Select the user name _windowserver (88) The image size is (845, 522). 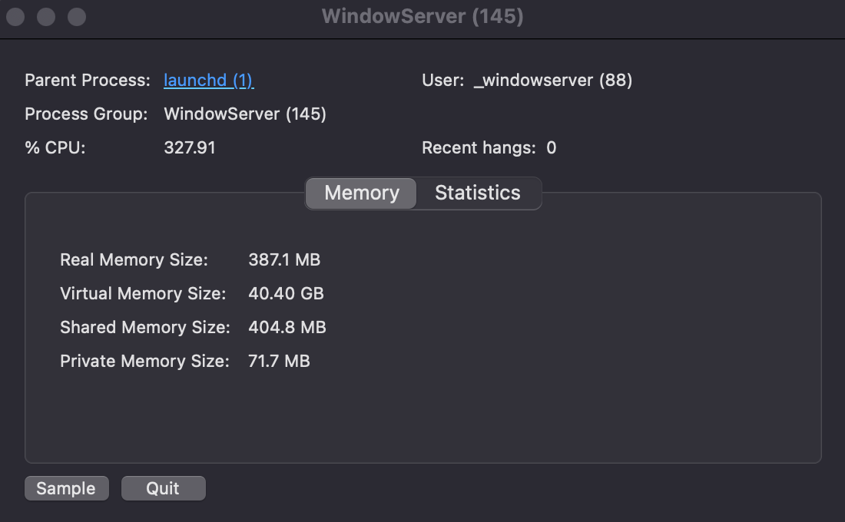pos(552,81)
